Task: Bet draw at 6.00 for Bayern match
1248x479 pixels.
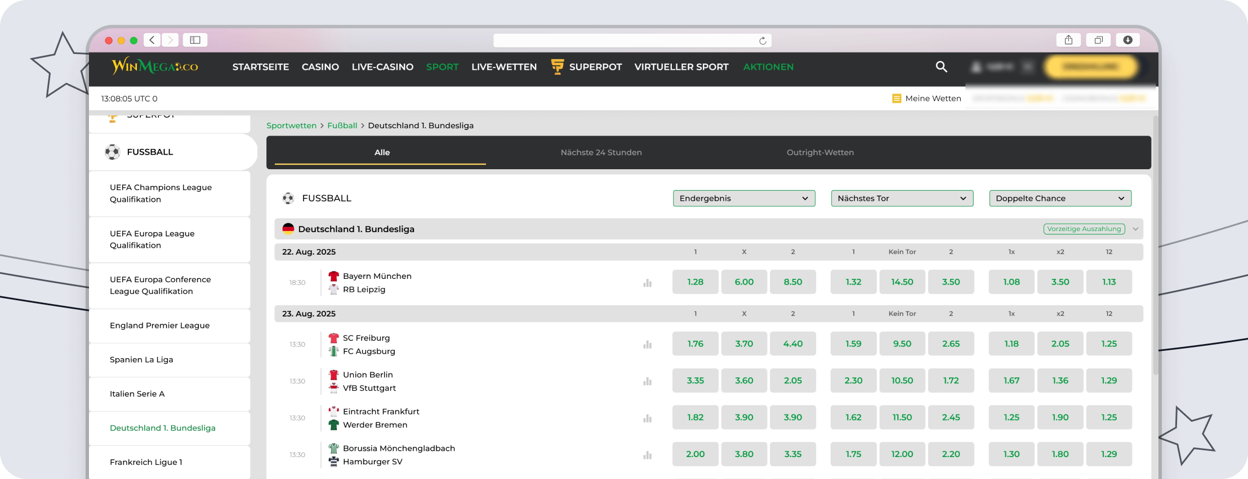Action: [x=744, y=282]
